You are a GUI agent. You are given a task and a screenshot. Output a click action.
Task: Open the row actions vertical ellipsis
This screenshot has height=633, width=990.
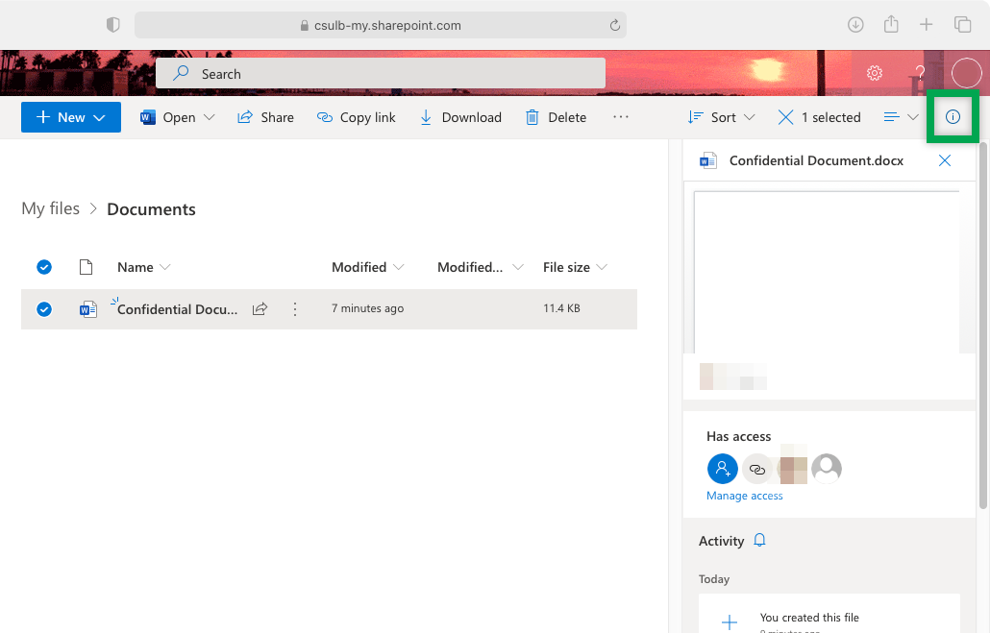tap(295, 308)
